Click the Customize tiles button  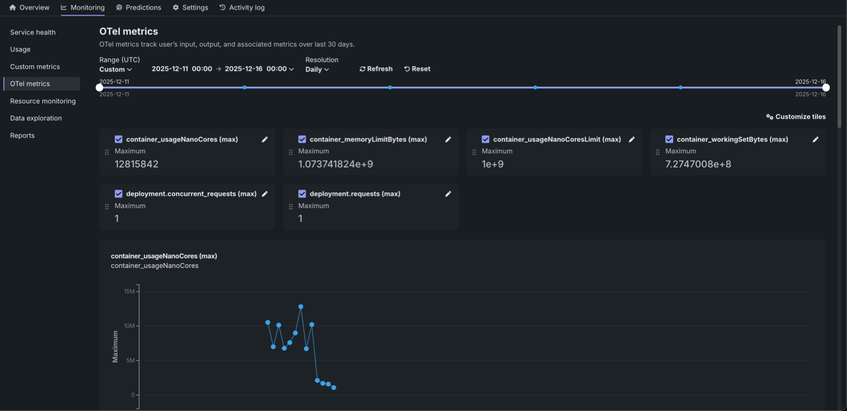796,117
